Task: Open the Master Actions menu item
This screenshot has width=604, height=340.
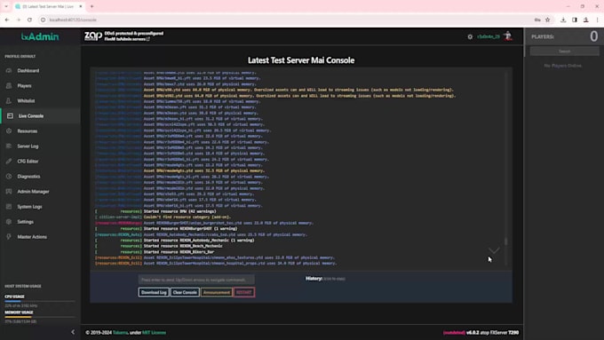Action: pyautogui.click(x=32, y=237)
